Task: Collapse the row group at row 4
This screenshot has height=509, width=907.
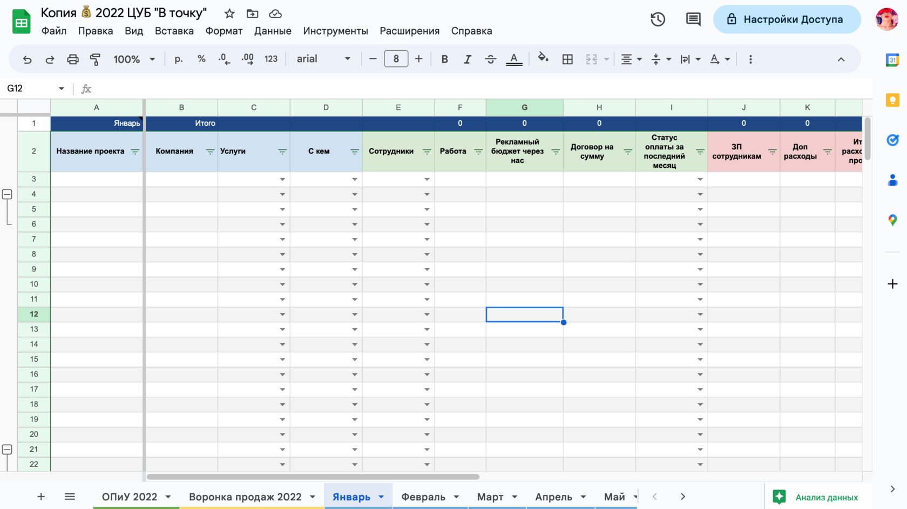Action: pyautogui.click(x=7, y=194)
